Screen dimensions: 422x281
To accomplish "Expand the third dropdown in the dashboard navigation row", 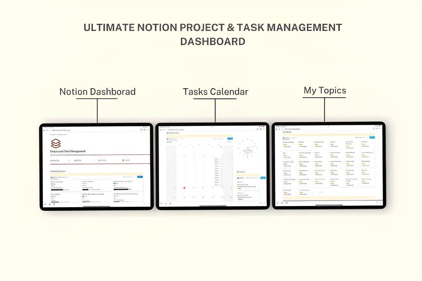I will click(x=117, y=160).
